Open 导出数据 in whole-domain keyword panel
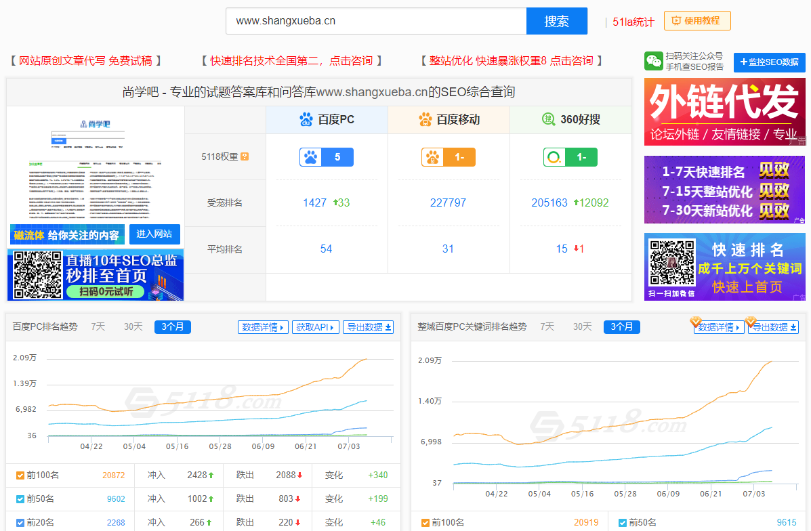Screen dimensions: 811x531 point(773,327)
